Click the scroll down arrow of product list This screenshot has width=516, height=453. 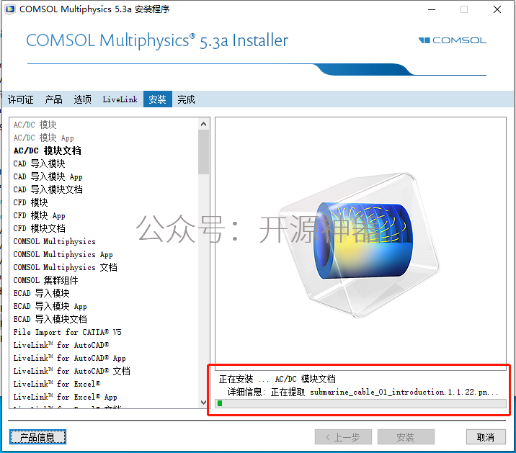click(203, 402)
